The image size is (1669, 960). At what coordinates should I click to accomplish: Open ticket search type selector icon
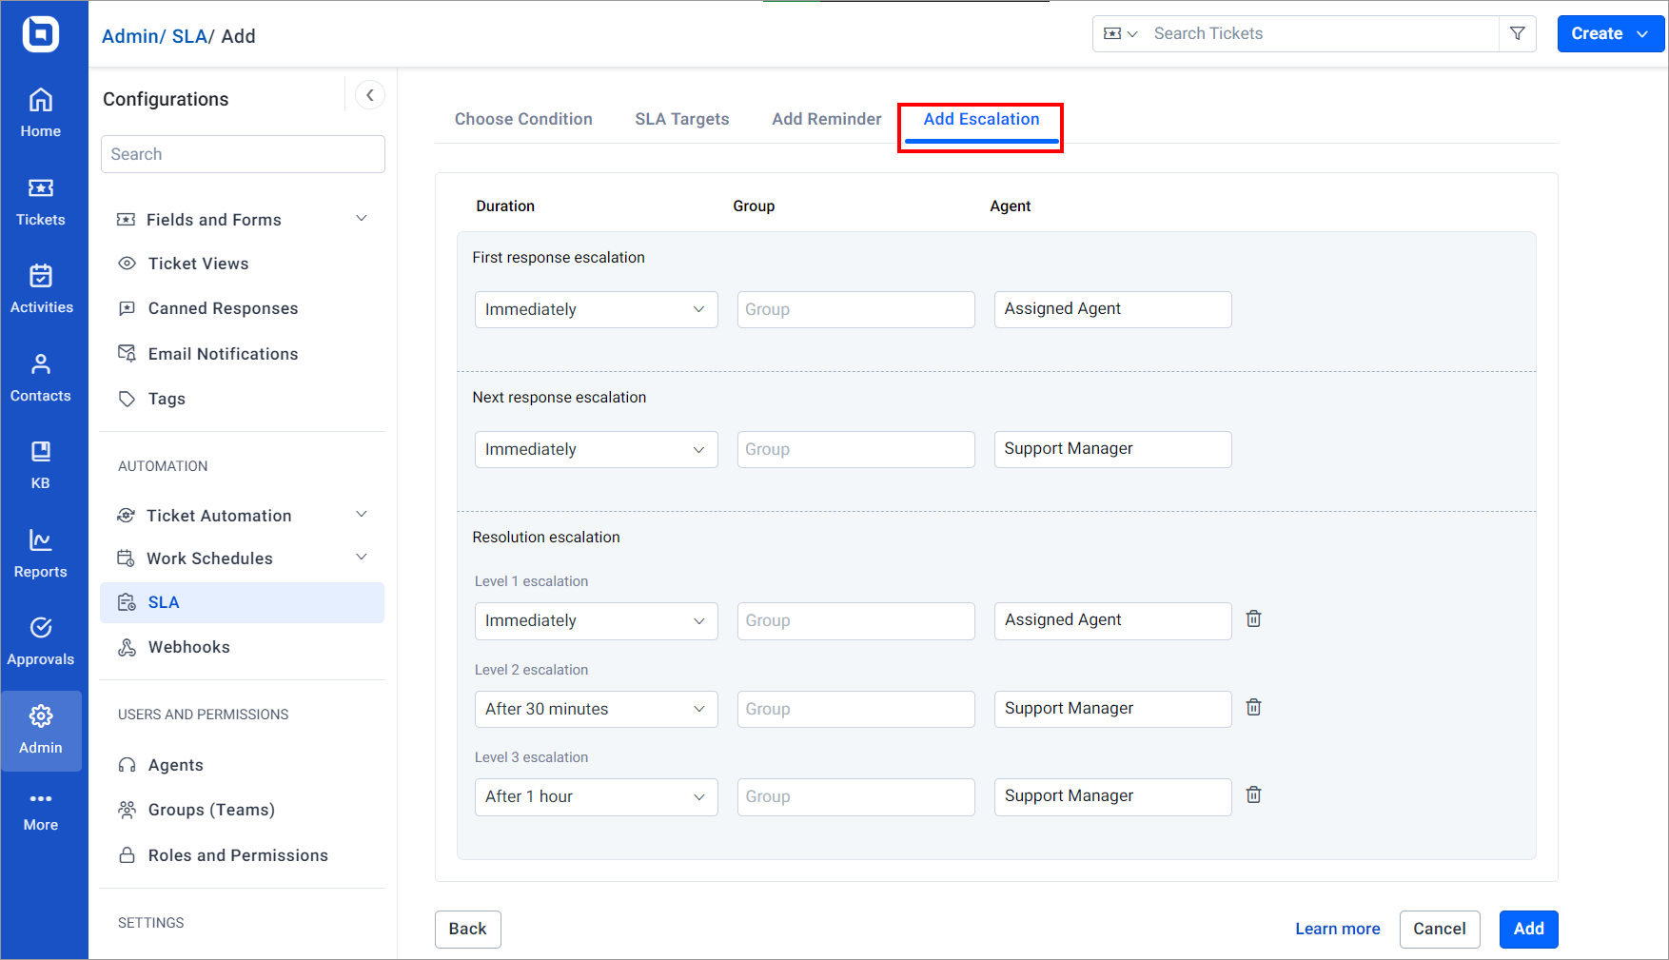click(1120, 33)
